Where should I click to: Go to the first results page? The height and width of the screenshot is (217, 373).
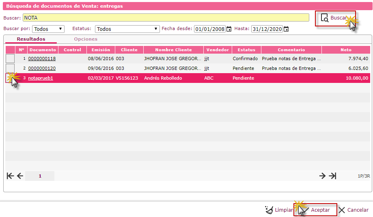coord(11,176)
